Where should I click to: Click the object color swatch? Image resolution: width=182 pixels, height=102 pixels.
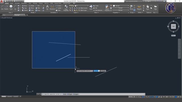click(x=114, y=6)
